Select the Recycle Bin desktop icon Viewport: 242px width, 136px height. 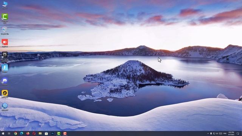pyautogui.click(x=5, y=31)
